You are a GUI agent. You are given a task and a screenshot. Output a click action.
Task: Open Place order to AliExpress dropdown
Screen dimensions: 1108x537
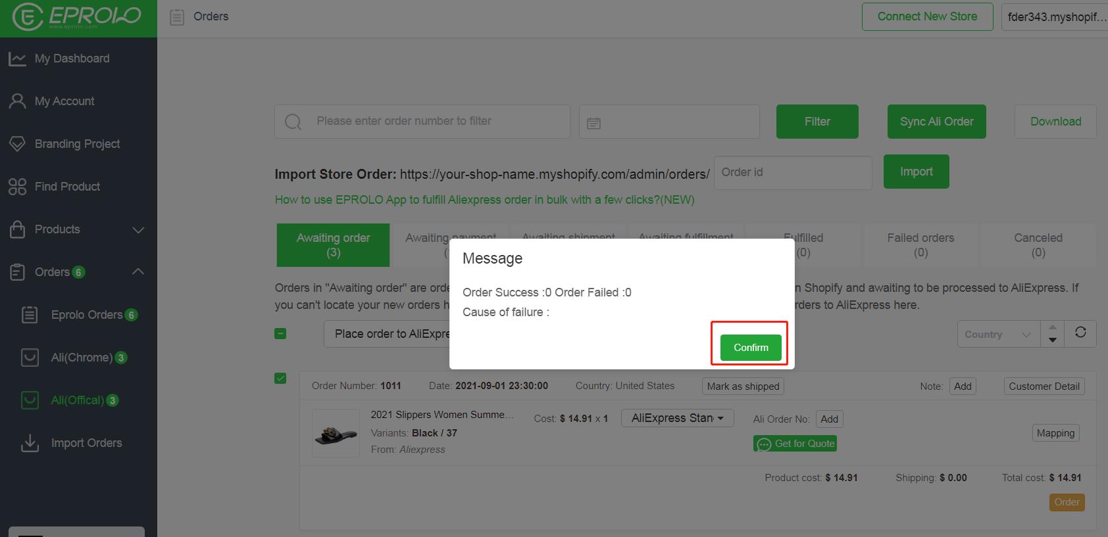(x=387, y=334)
